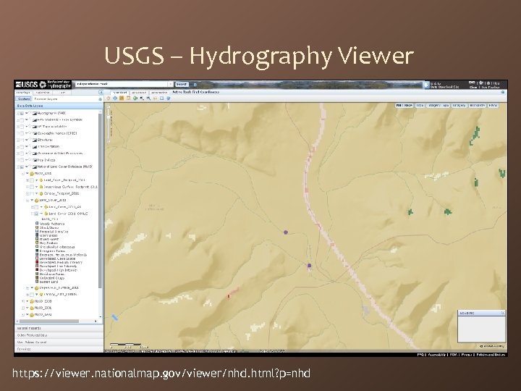Screen dimensions: 521x391
Task: Toggle the Hydrography (NHD) layer checkbox
Action: point(22,114)
